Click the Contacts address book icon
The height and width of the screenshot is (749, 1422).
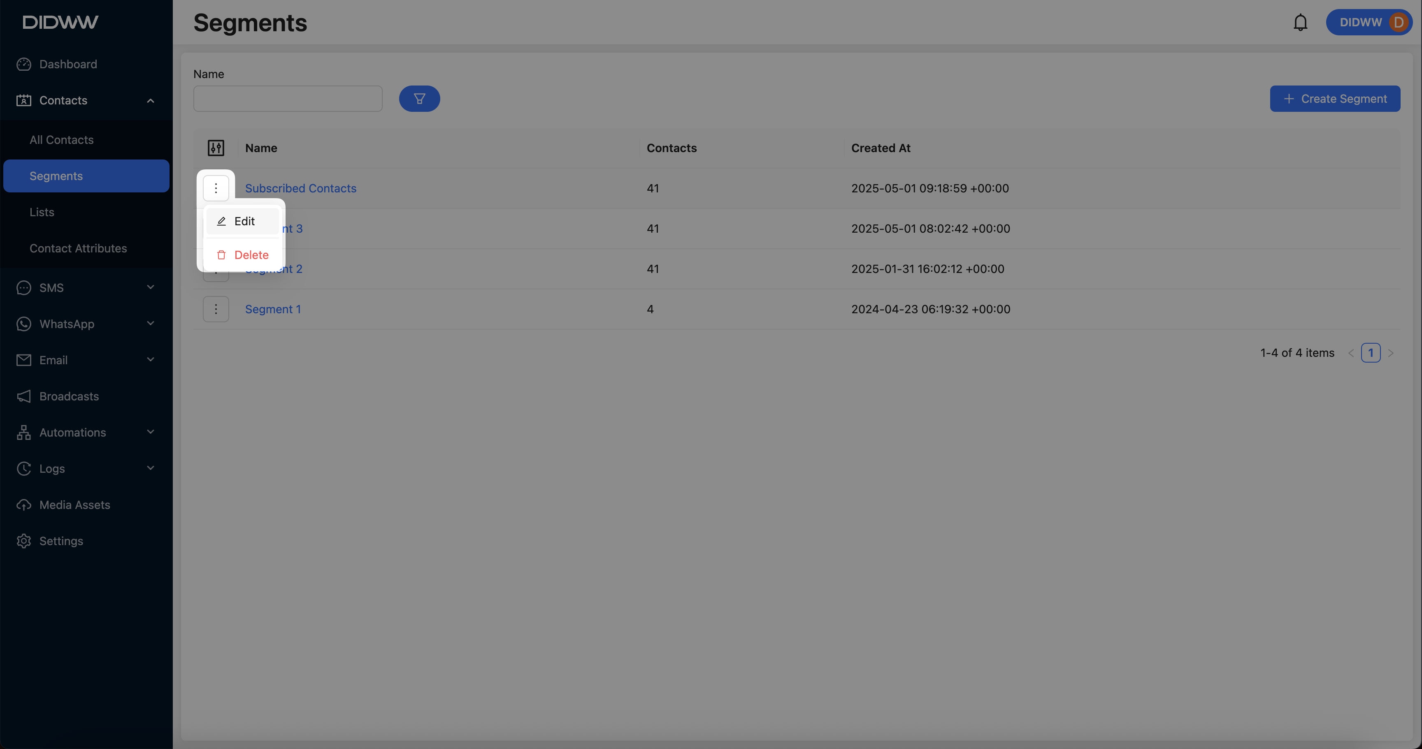[x=24, y=100]
